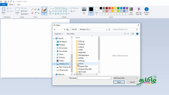Open Edit with Paint 3D

click(139, 11)
